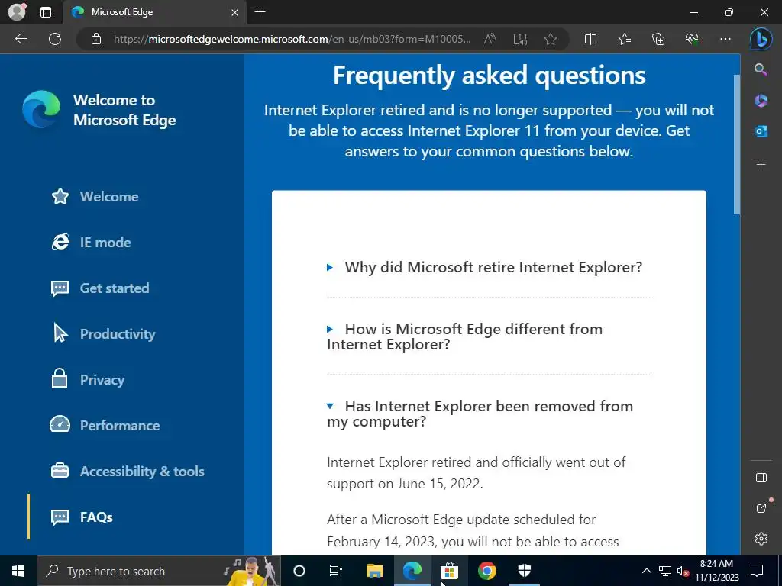Open a new tab with plus button
This screenshot has height=586, width=782.
[x=260, y=12]
